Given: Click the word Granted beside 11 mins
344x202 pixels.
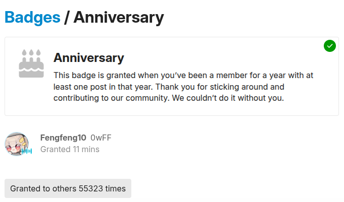Looking at the screenshot, I should (55, 149).
